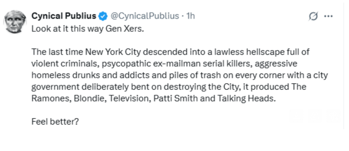Click the Cynical Publius display name
The image size is (349, 151).
63,16
